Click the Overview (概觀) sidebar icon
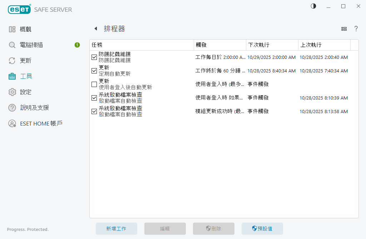 click(12, 29)
